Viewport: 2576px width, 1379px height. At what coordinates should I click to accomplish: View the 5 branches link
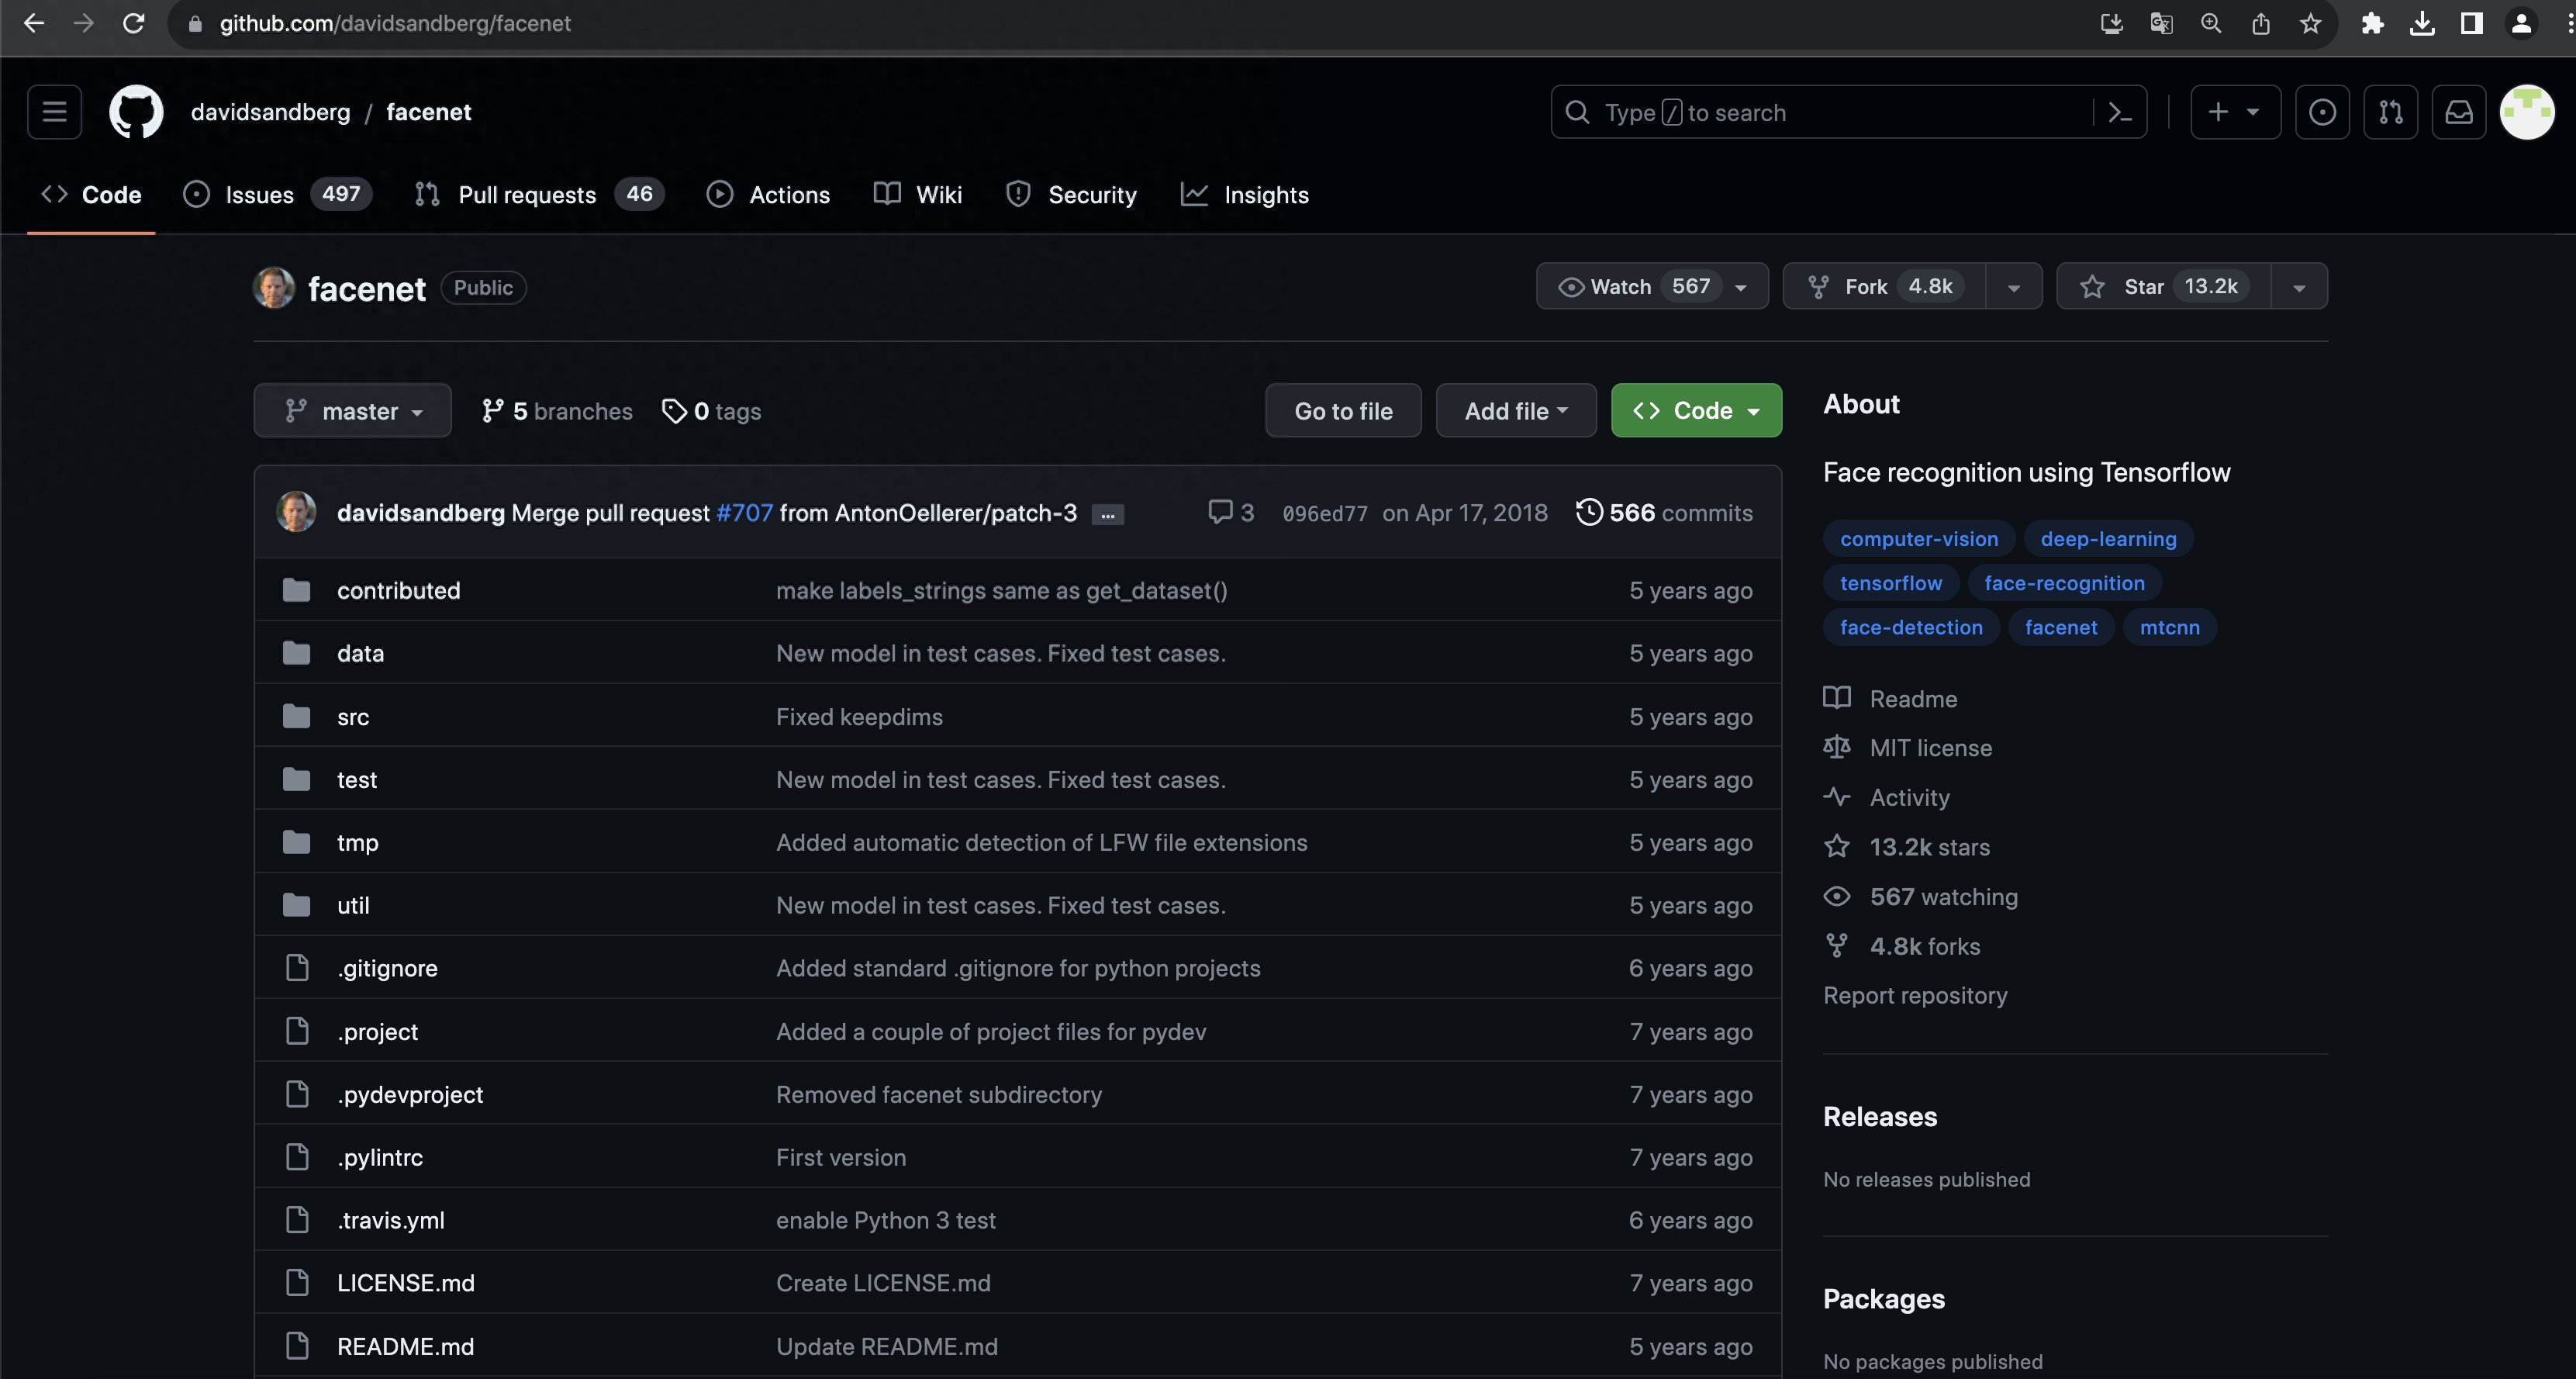coord(557,411)
